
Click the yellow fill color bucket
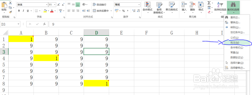[45, 11]
